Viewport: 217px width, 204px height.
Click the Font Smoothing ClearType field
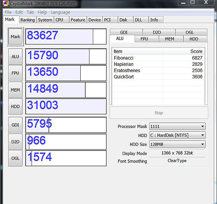point(177,161)
